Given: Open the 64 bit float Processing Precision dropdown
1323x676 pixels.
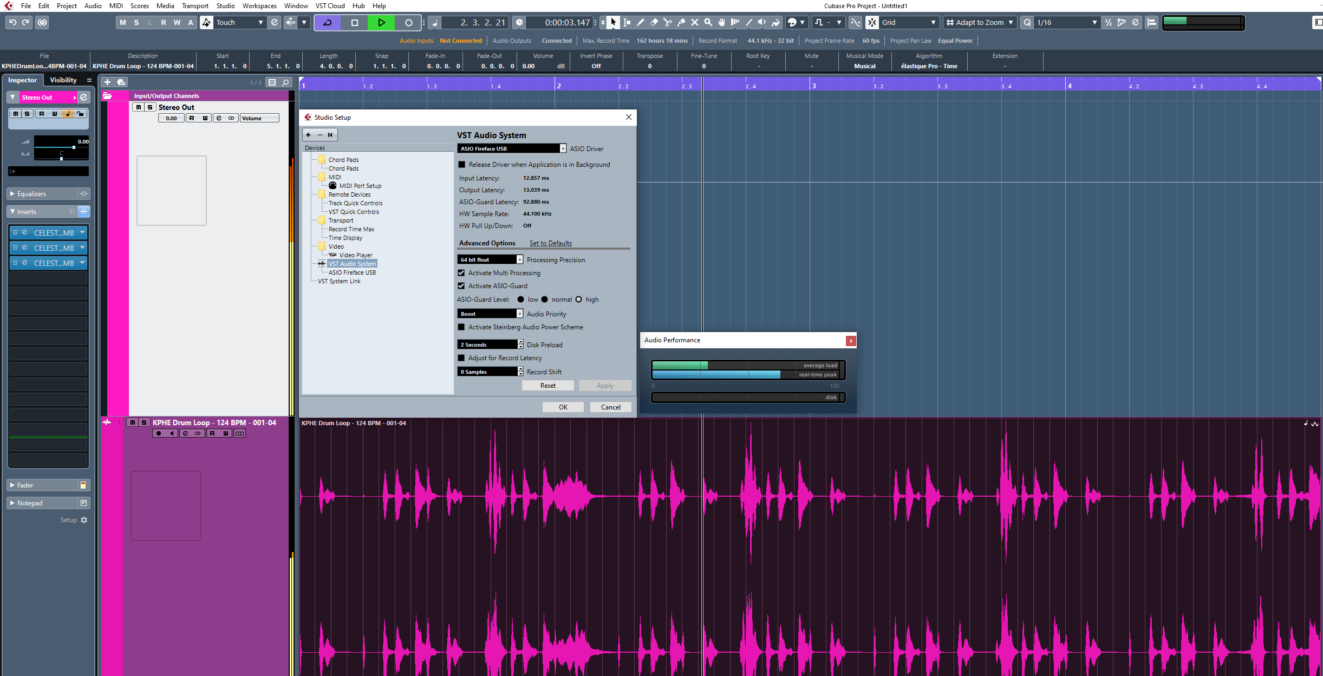Looking at the screenshot, I should click(x=490, y=260).
